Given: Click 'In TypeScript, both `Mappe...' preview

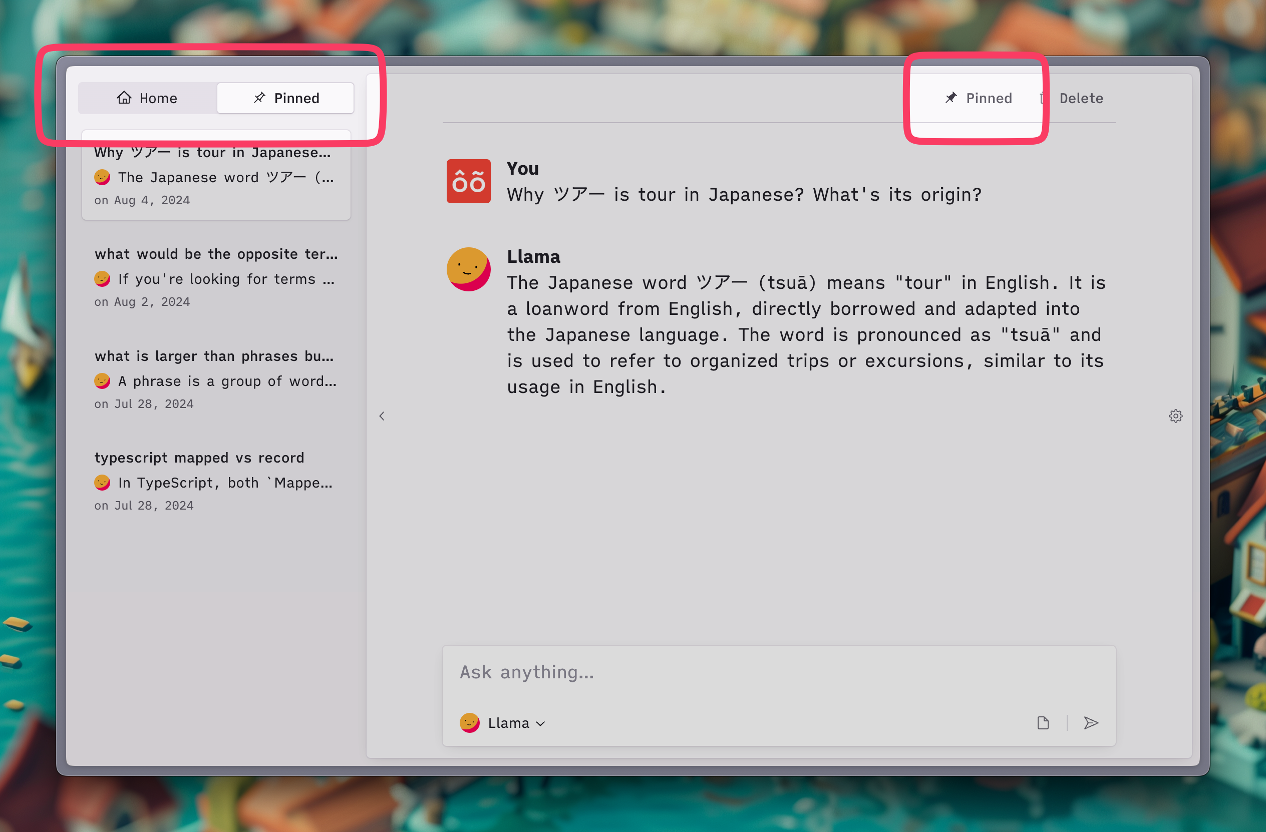Looking at the screenshot, I should coord(225,483).
